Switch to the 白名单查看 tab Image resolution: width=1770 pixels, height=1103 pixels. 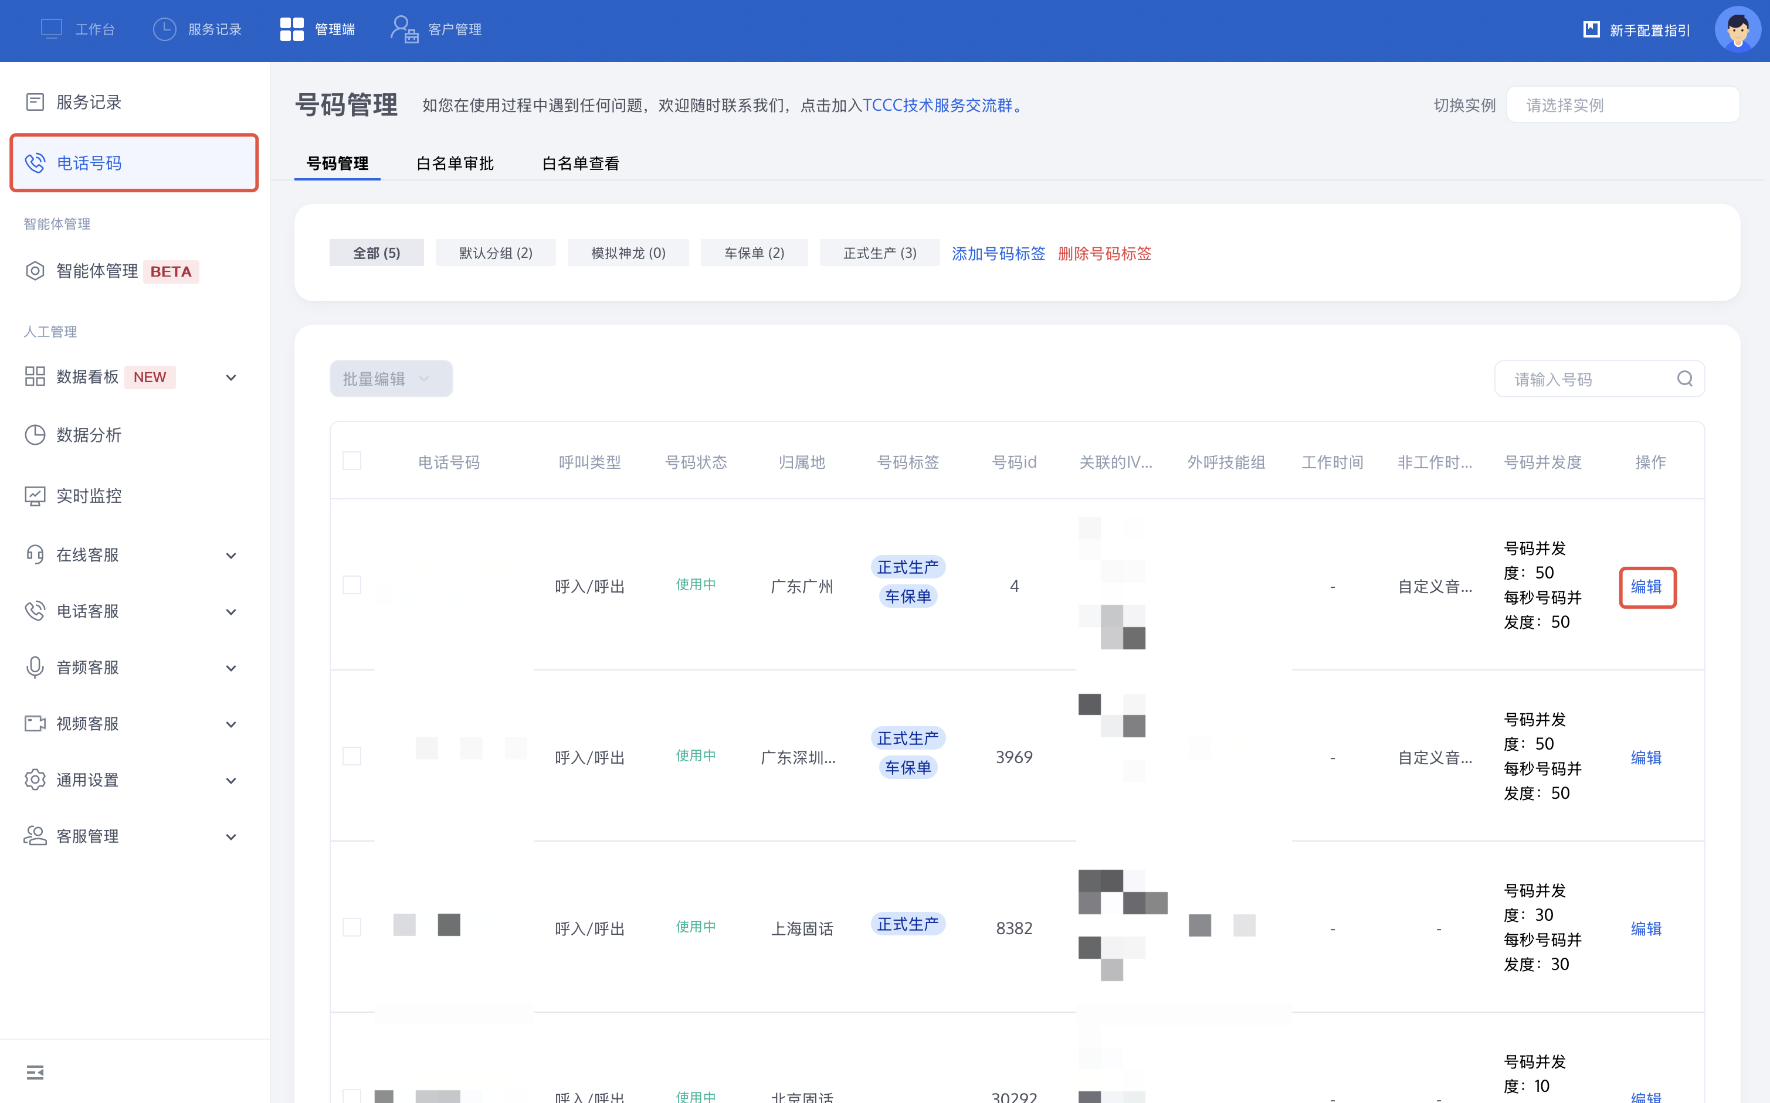580,164
